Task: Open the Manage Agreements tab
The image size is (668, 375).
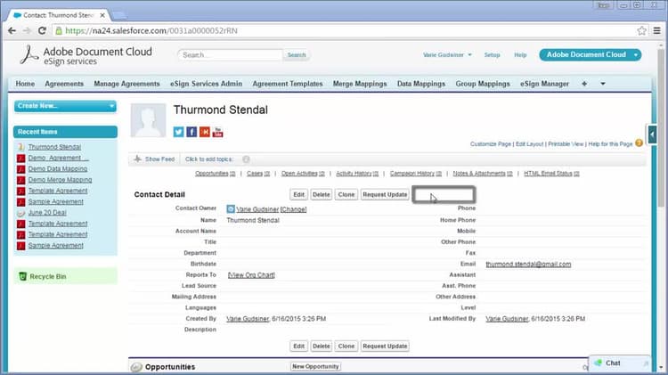Action: tap(127, 84)
